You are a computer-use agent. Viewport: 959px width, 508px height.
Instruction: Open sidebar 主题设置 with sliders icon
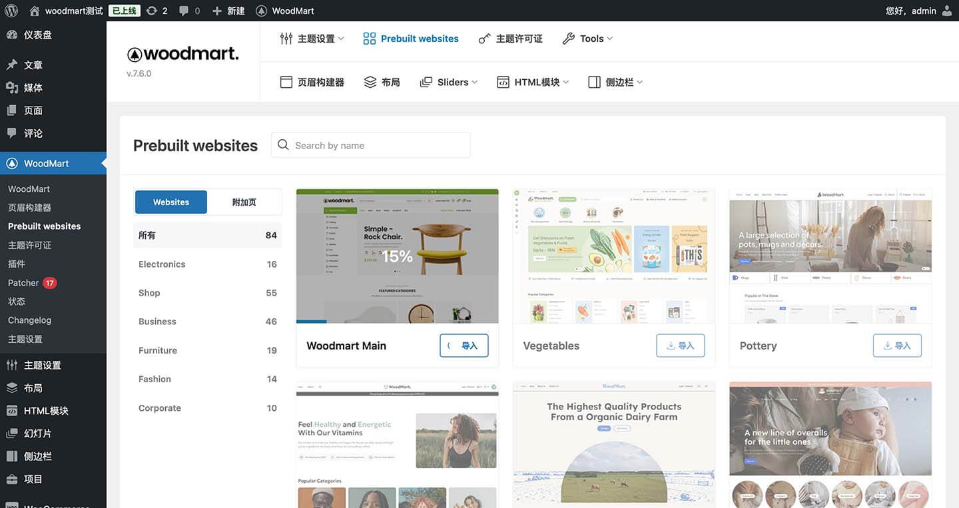[x=53, y=365]
